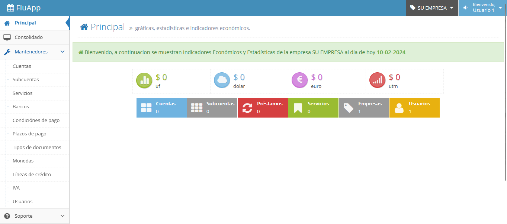Open the SU EMPRESA dropdown

click(432, 8)
